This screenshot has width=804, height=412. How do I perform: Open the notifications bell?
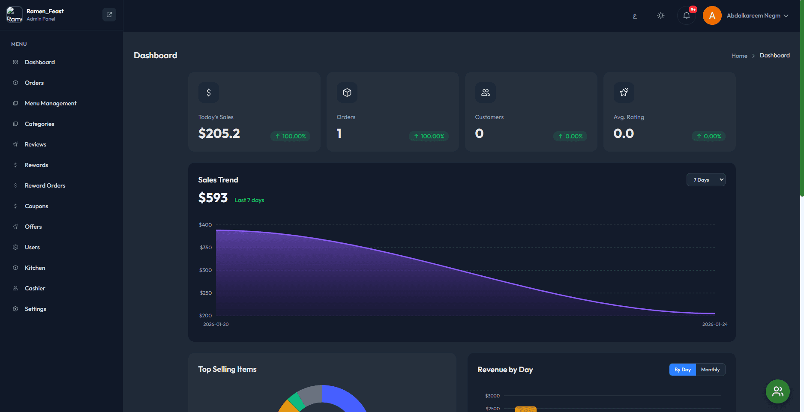tap(687, 15)
